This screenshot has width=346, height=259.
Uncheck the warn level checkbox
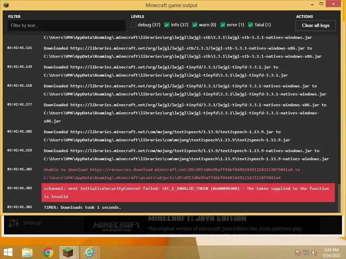[195, 25]
